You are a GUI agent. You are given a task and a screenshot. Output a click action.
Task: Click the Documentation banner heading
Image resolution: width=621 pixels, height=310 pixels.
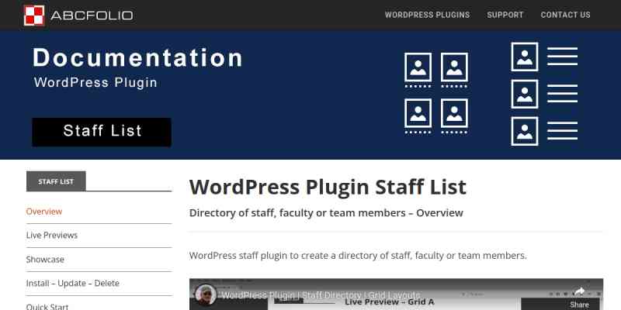pos(137,57)
